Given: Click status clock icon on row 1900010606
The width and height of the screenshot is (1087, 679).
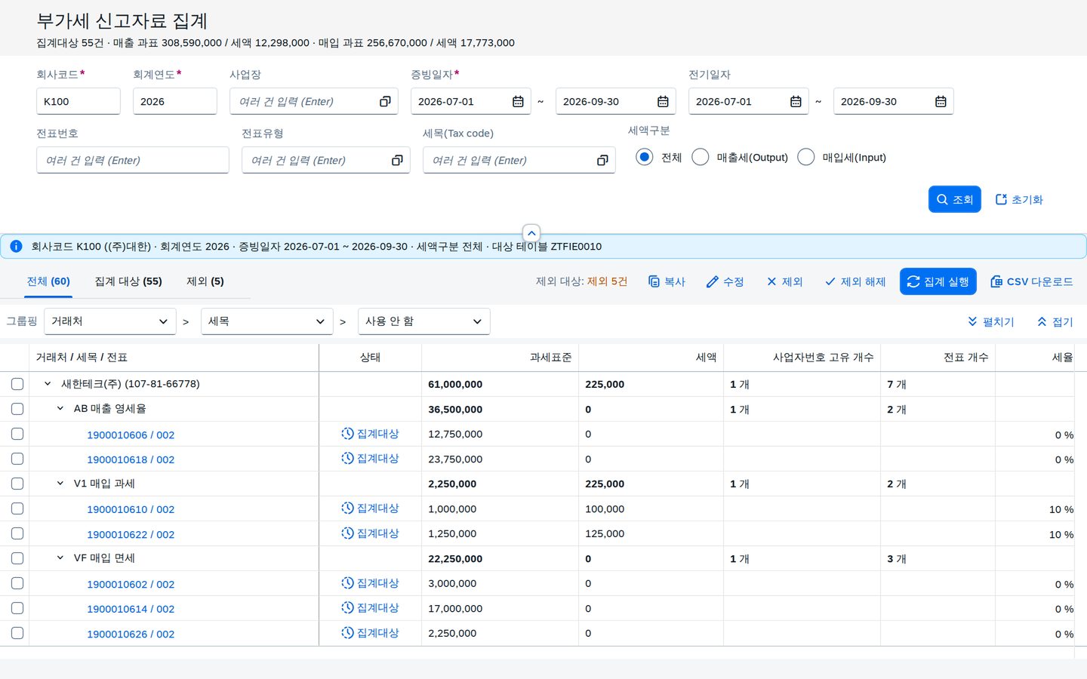Looking at the screenshot, I should 347,434.
